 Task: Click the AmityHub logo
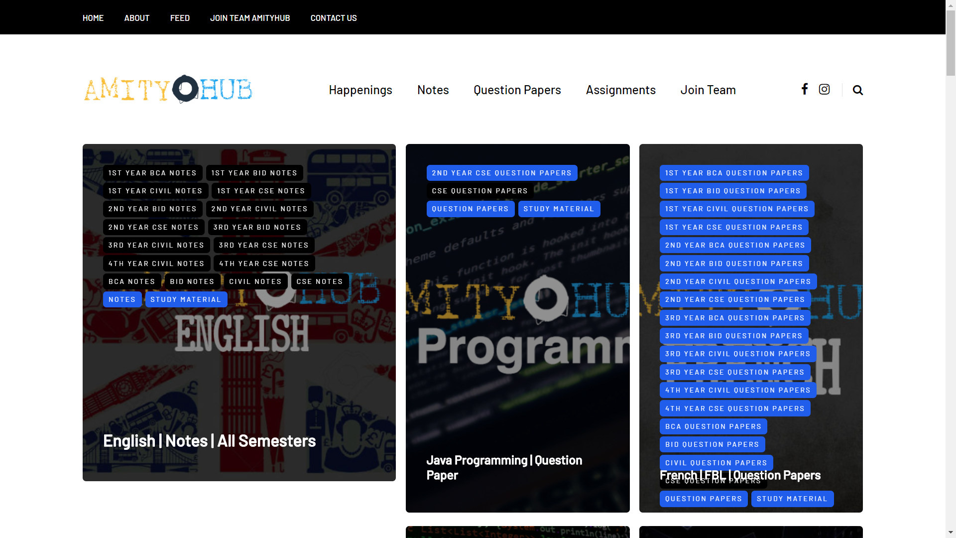pos(168,89)
